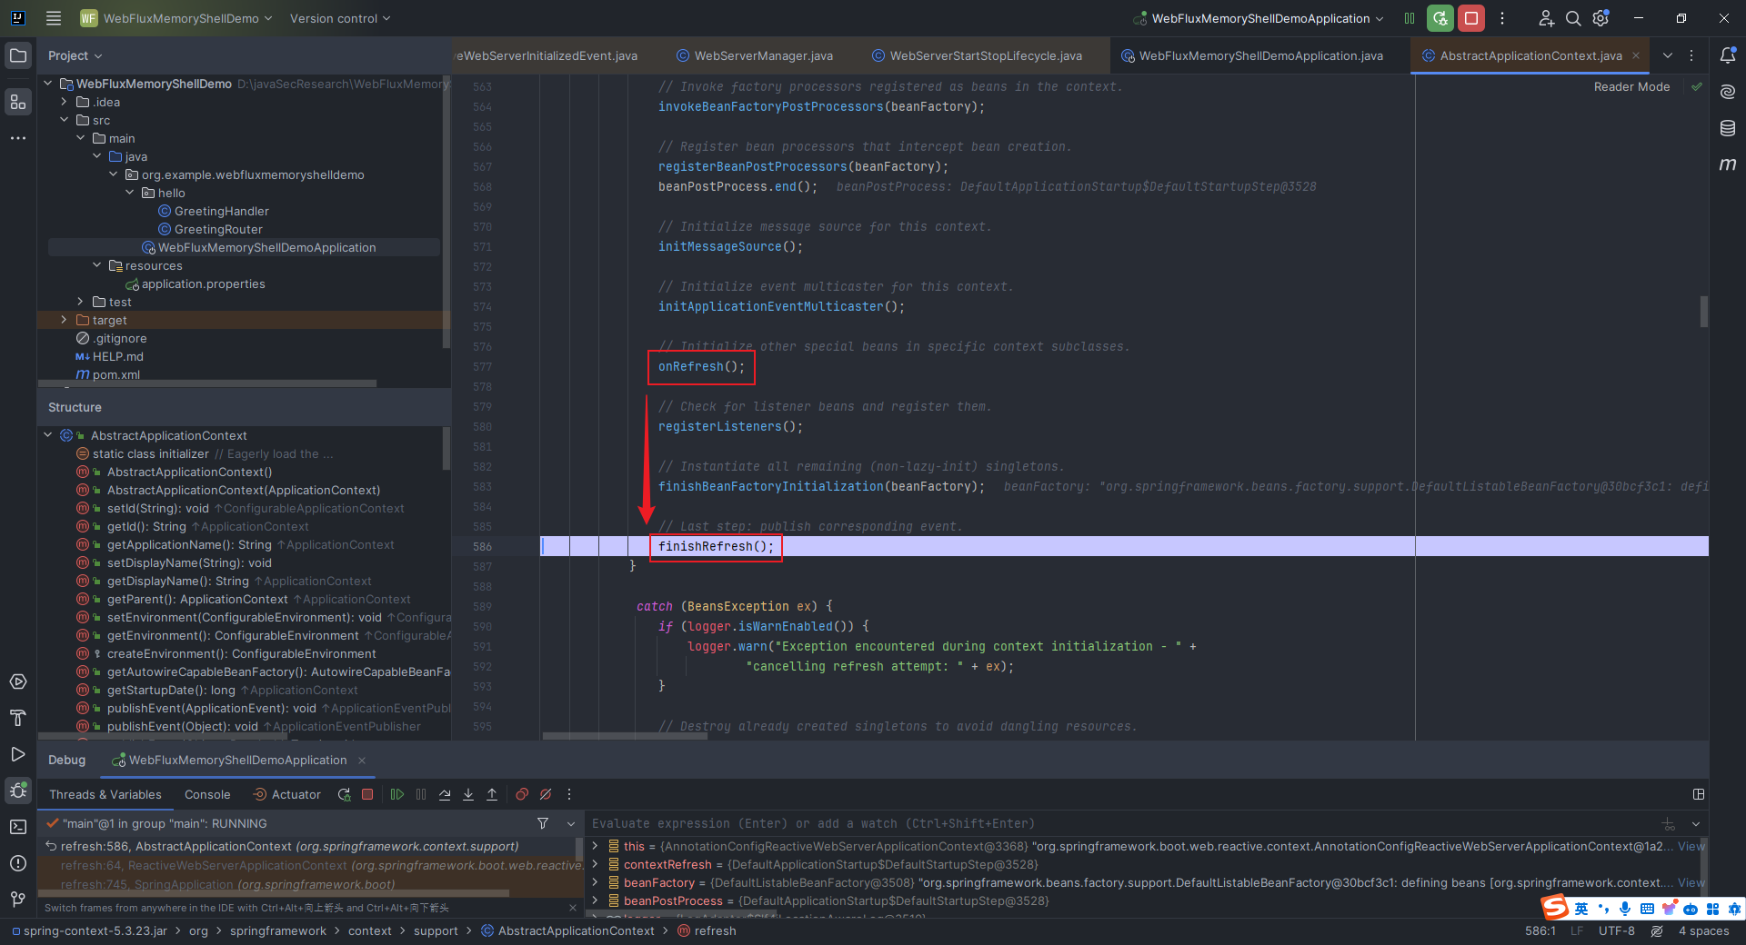Open the Build hammer tool window
This screenshot has width=1746, height=945.
[18, 718]
